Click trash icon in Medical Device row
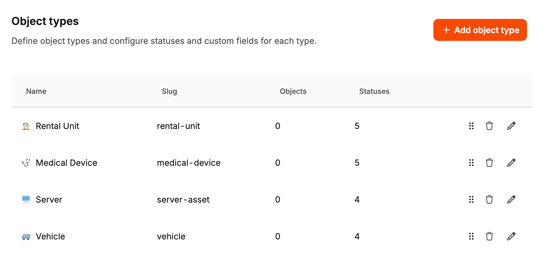Screen dimensions: 554x260 [x=489, y=163]
